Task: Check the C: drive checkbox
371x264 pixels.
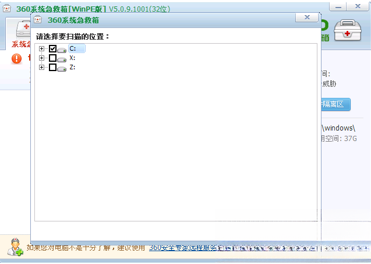Action: pyautogui.click(x=52, y=49)
